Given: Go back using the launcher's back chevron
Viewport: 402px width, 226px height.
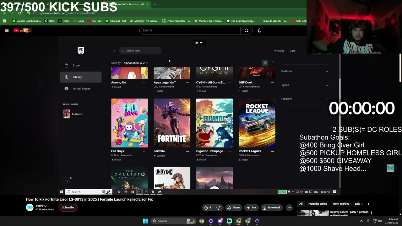Looking at the screenshot, I should pos(114,51).
